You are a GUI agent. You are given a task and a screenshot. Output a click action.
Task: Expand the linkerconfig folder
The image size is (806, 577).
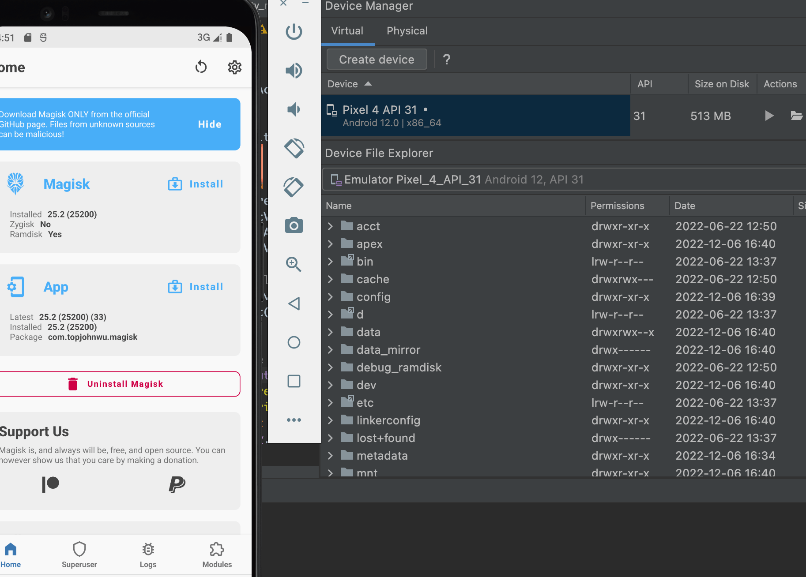tap(330, 420)
